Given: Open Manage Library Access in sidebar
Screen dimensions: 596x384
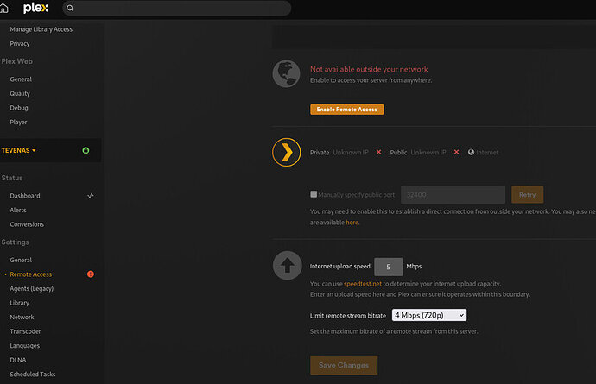Looking at the screenshot, I should 41,29.
